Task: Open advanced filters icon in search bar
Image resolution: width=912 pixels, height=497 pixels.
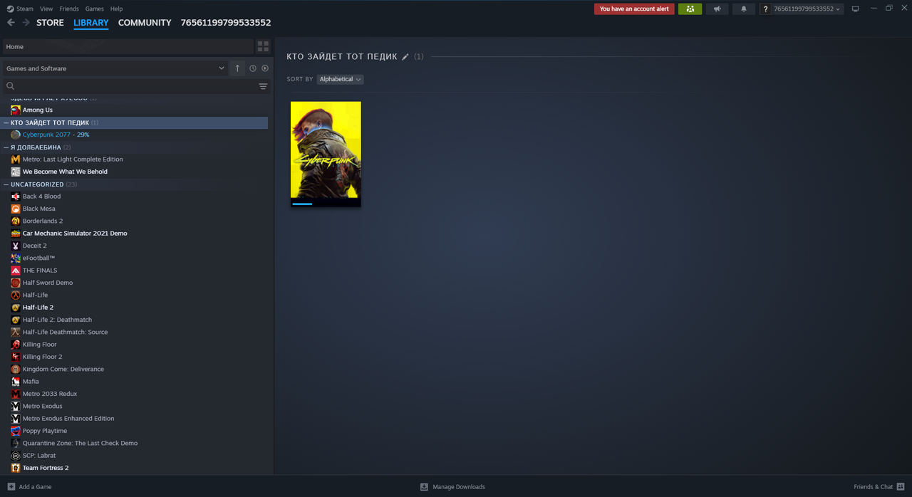Action: (x=263, y=86)
